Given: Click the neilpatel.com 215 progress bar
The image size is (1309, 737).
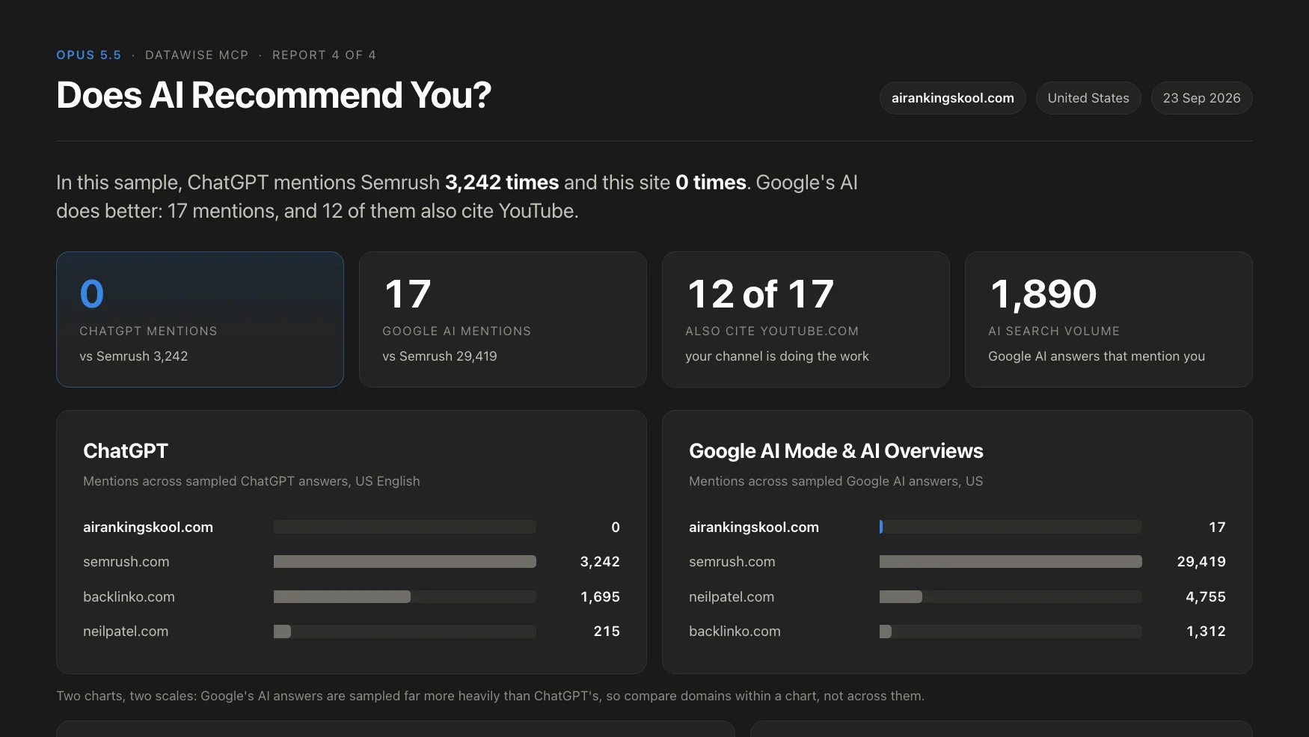Looking at the screenshot, I should tap(405, 631).
